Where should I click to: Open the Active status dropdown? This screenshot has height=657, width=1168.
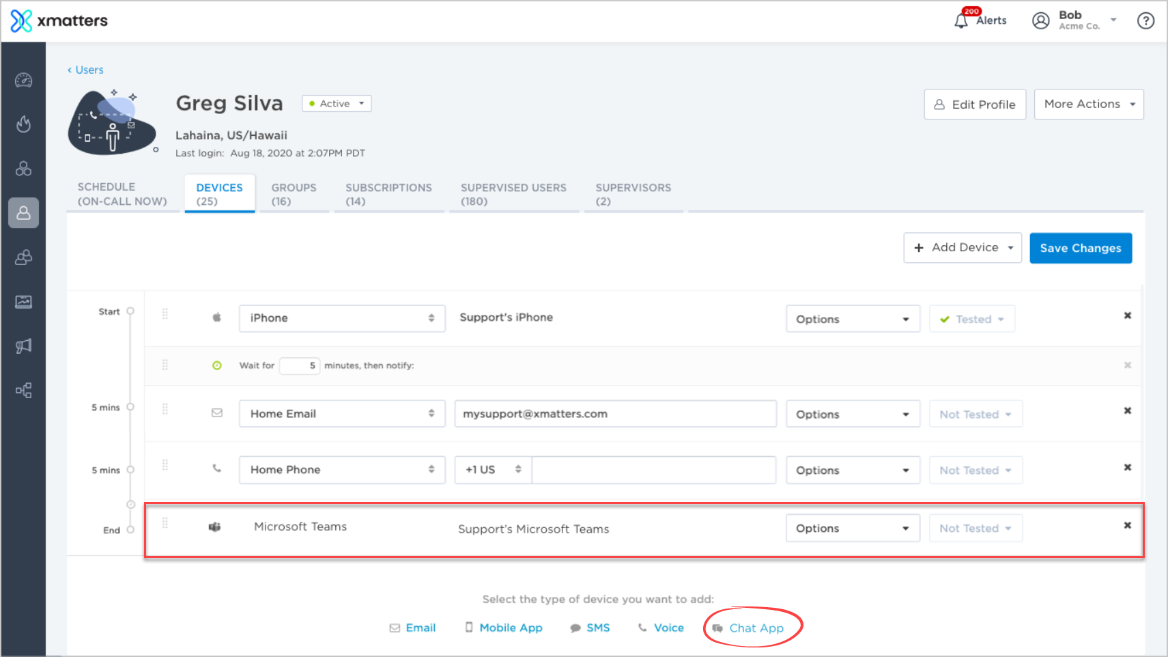[337, 103]
